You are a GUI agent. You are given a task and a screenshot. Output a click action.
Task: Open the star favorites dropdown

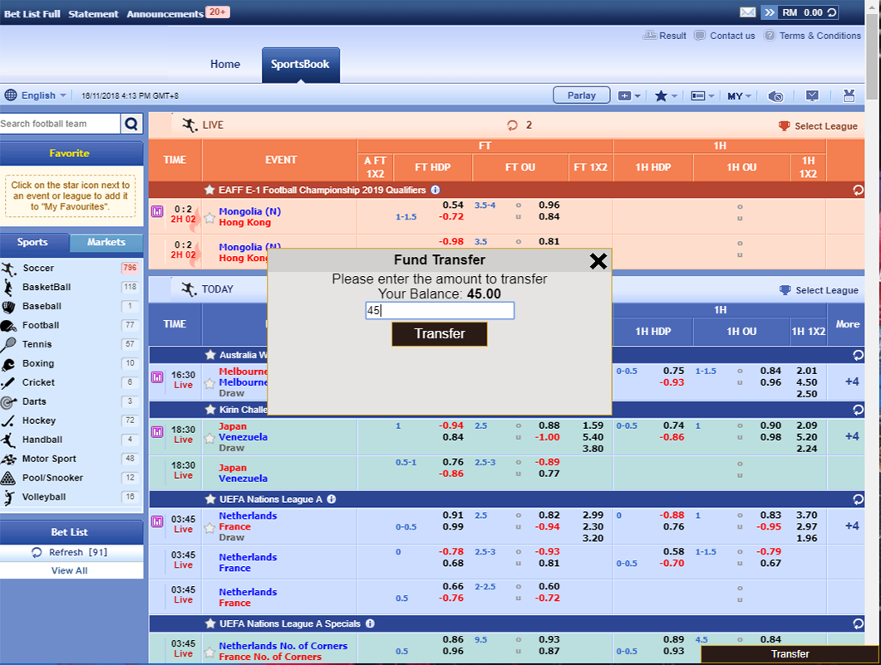click(666, 96)
